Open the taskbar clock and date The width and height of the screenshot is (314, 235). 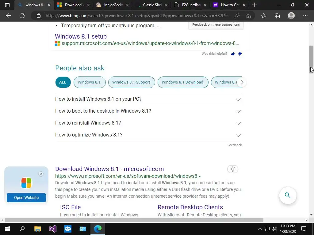click(x=288, y=229)
